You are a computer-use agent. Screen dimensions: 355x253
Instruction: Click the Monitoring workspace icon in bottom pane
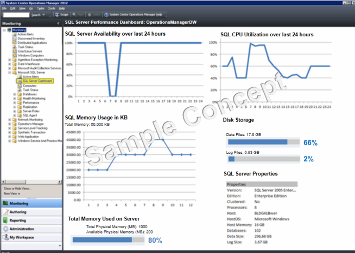click(x=5, y=203)
